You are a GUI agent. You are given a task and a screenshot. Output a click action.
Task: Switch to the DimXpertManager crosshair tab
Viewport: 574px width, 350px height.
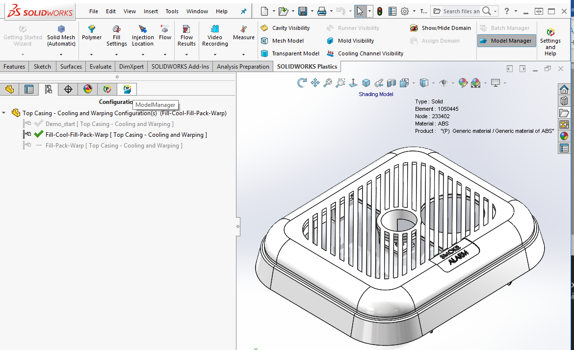(68, 89)
